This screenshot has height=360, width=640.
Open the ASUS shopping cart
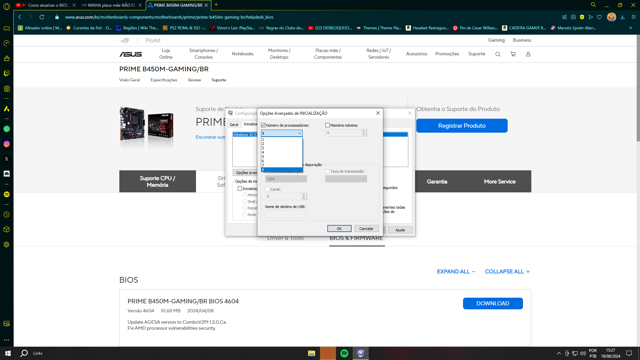coord(513,54)
